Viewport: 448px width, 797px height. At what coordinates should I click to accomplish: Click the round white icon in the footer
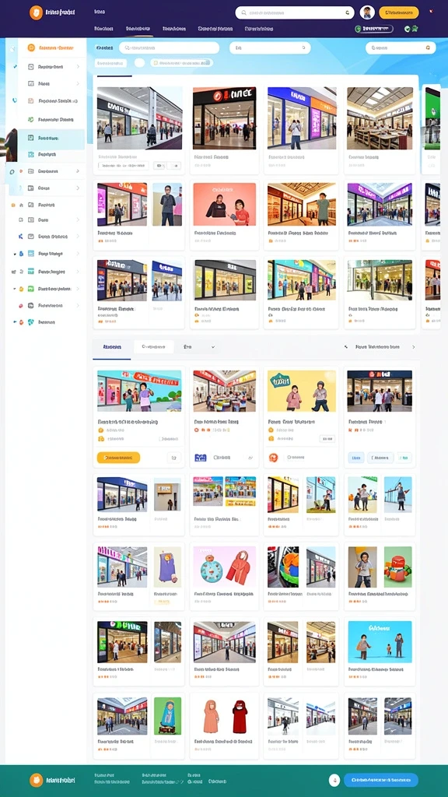click(x=334, y=780)
